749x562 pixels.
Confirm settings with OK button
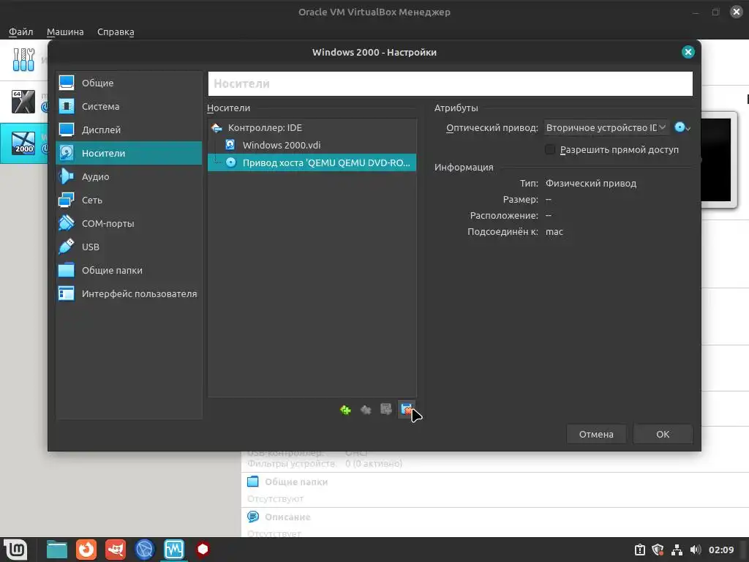663,434
